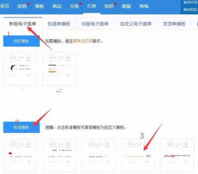
Task: Open the 短信 menu
Action: (x=109, y=6)
